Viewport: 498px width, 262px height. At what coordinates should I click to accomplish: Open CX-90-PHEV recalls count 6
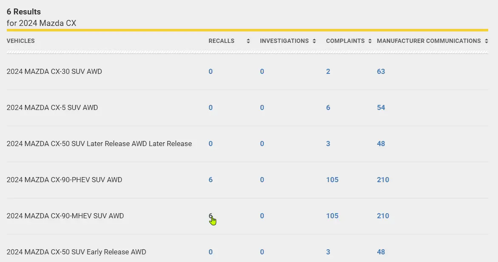click(211, 180)
